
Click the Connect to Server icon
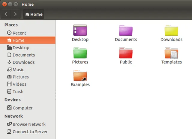[x=9, y=132]
